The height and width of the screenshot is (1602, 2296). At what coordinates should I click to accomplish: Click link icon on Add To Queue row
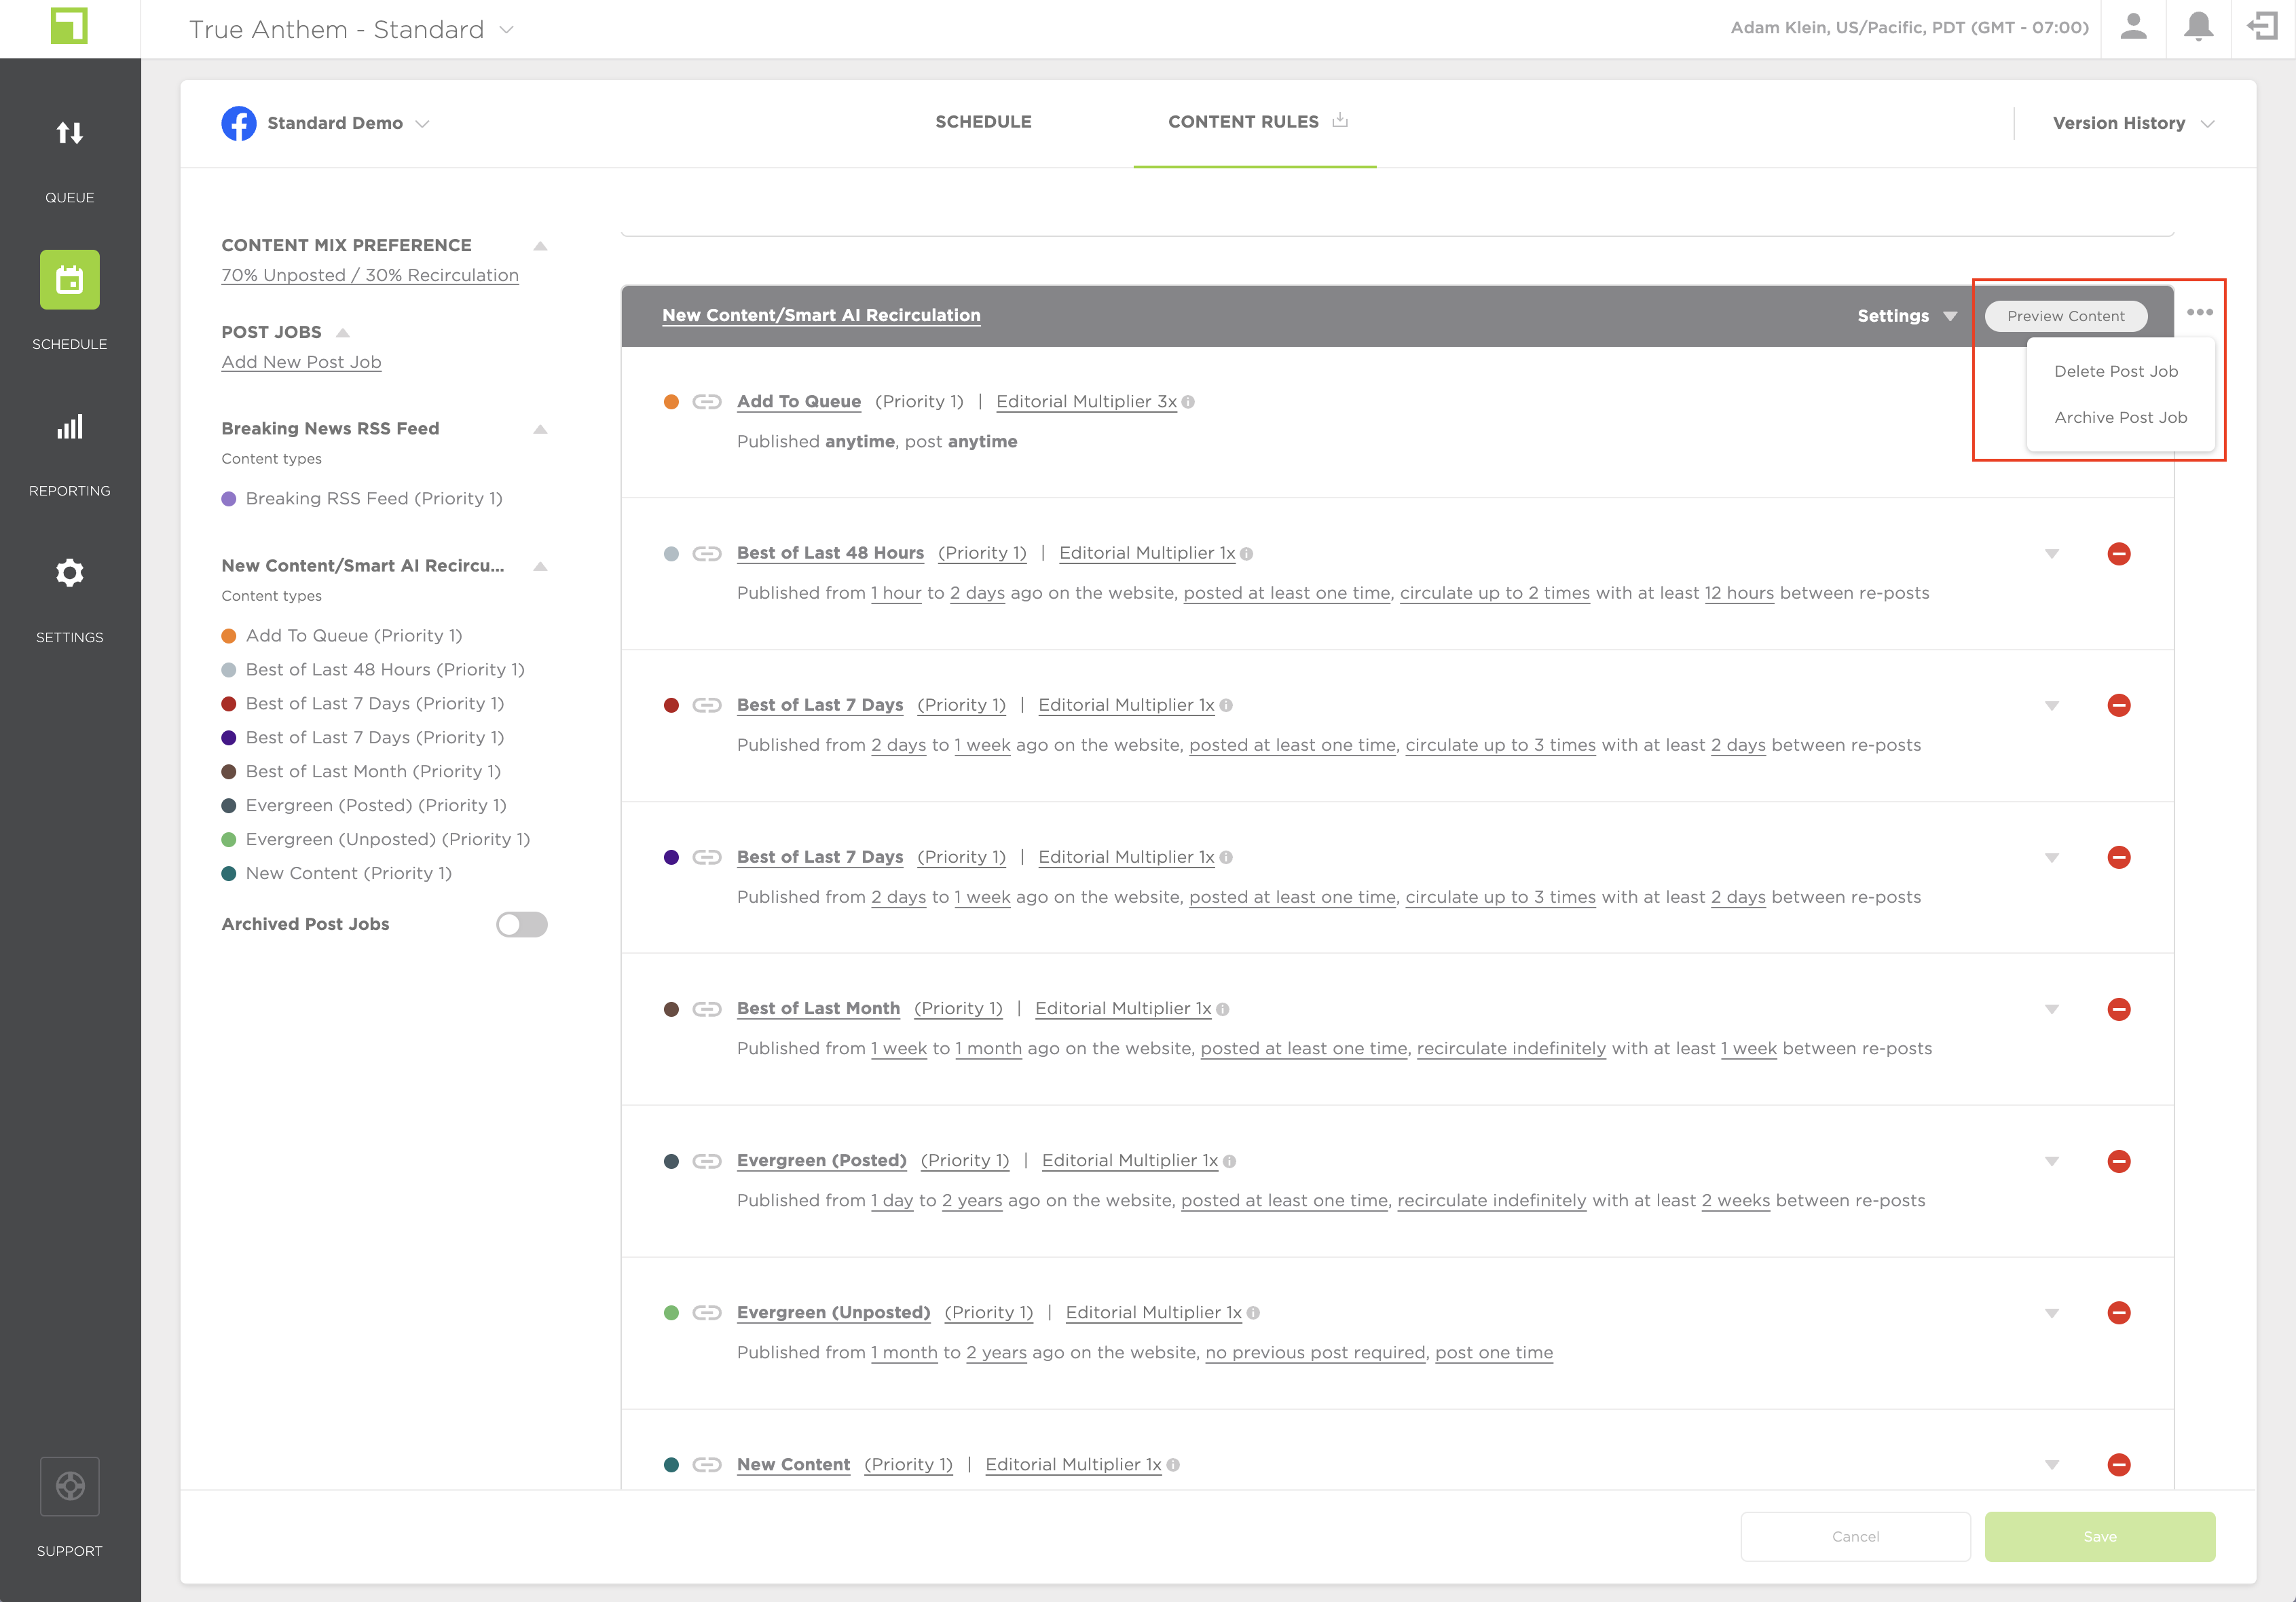click(707, 402)
